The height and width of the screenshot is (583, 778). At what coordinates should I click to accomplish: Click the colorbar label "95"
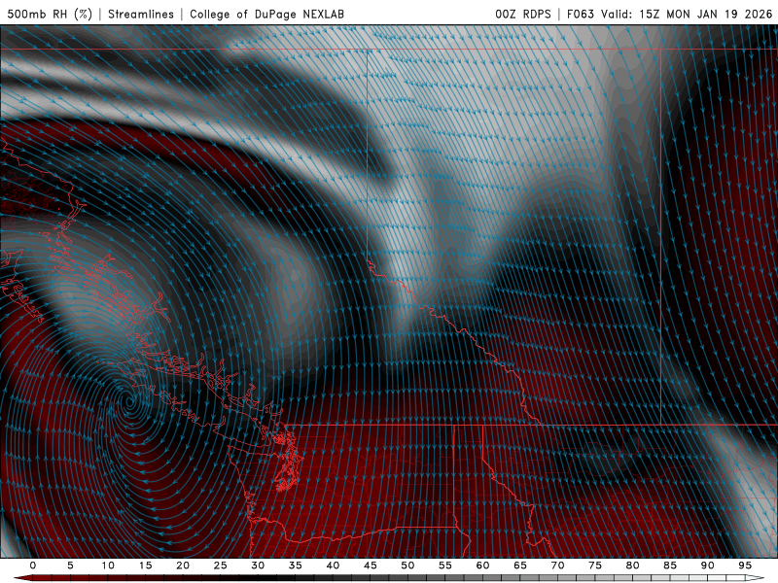pyautogui.click(x=745, y=566)
